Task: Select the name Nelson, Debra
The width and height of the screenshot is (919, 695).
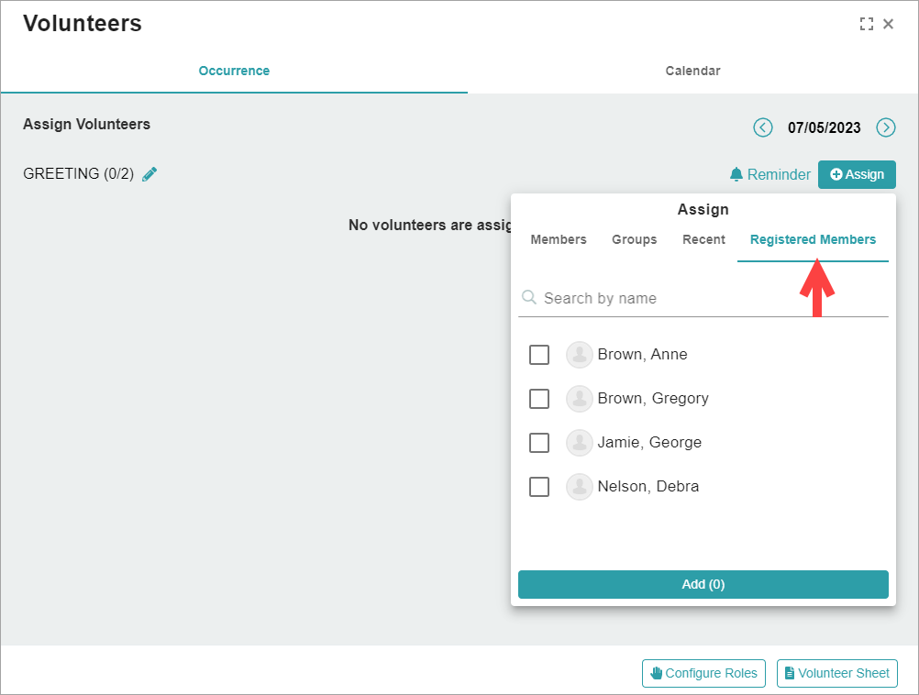Action: coord(648,486)
